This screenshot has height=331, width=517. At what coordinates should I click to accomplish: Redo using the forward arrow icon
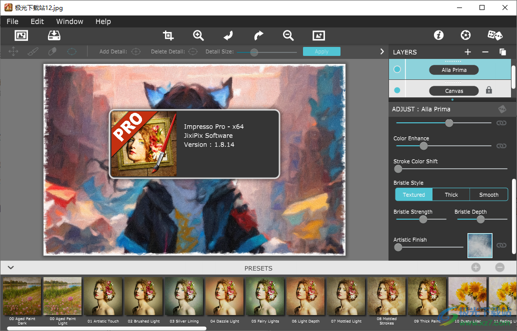point(258,35)
